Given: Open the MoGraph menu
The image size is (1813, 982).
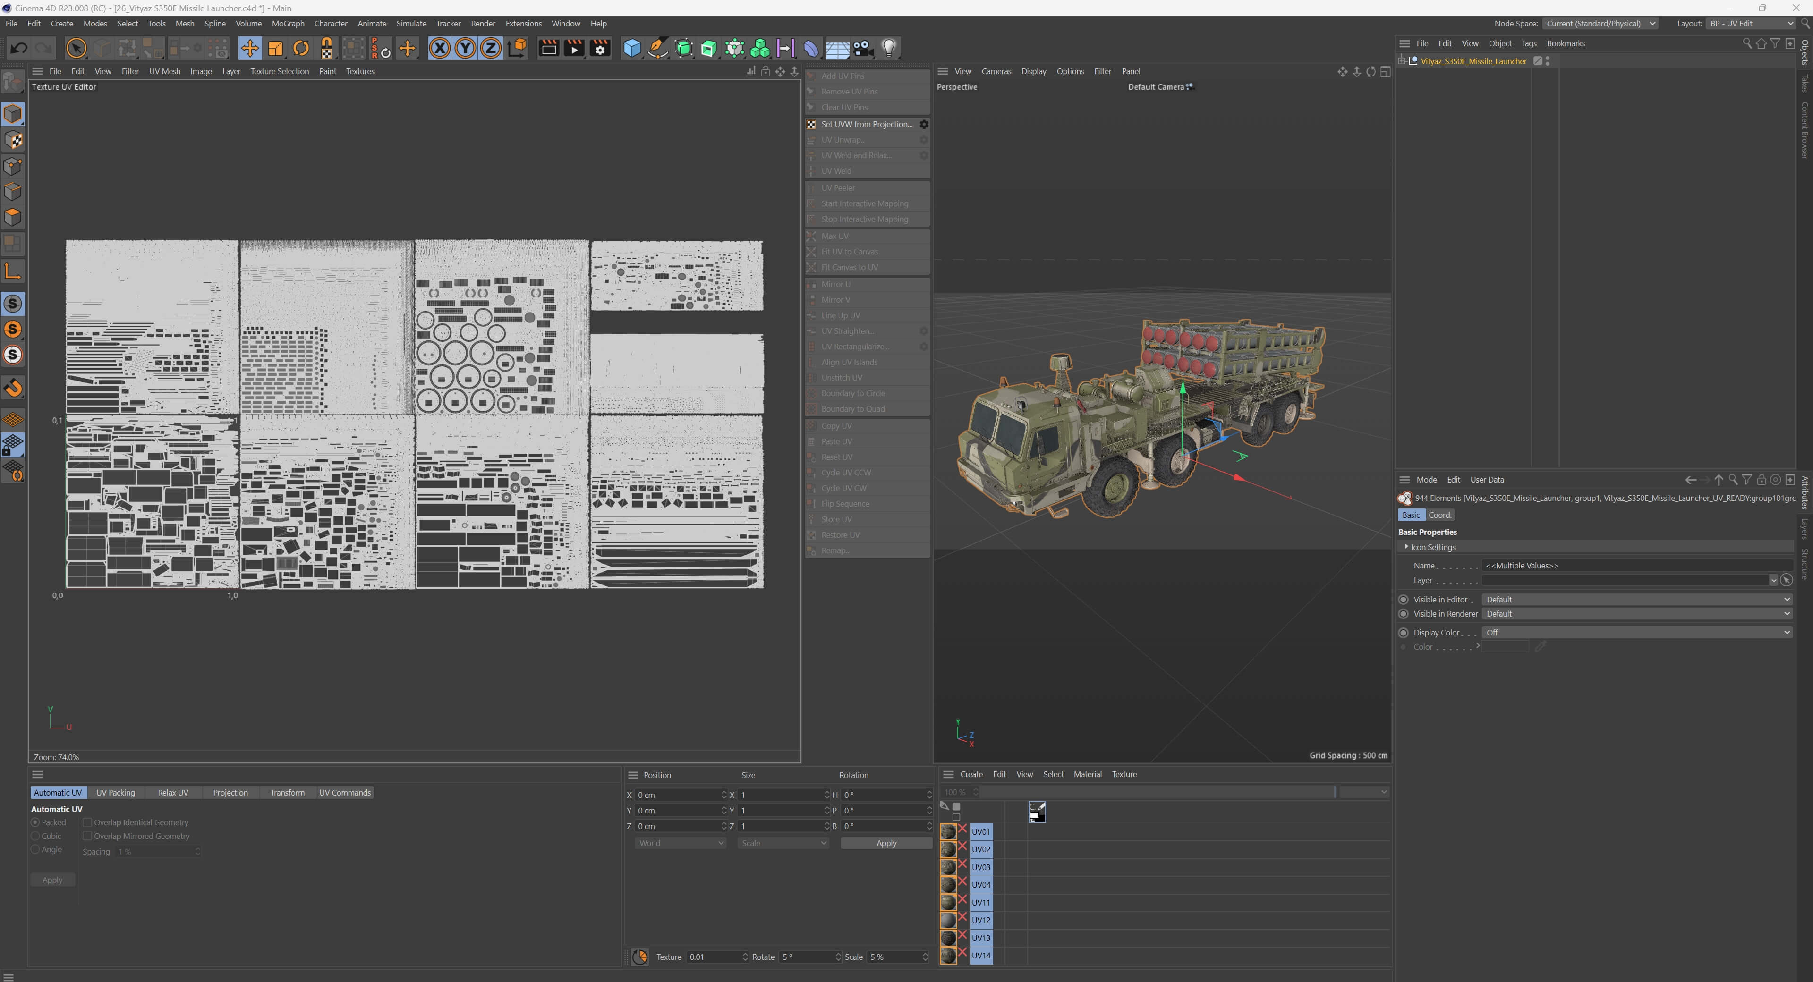Looking at the screenshot, I should tap(287, 23).
